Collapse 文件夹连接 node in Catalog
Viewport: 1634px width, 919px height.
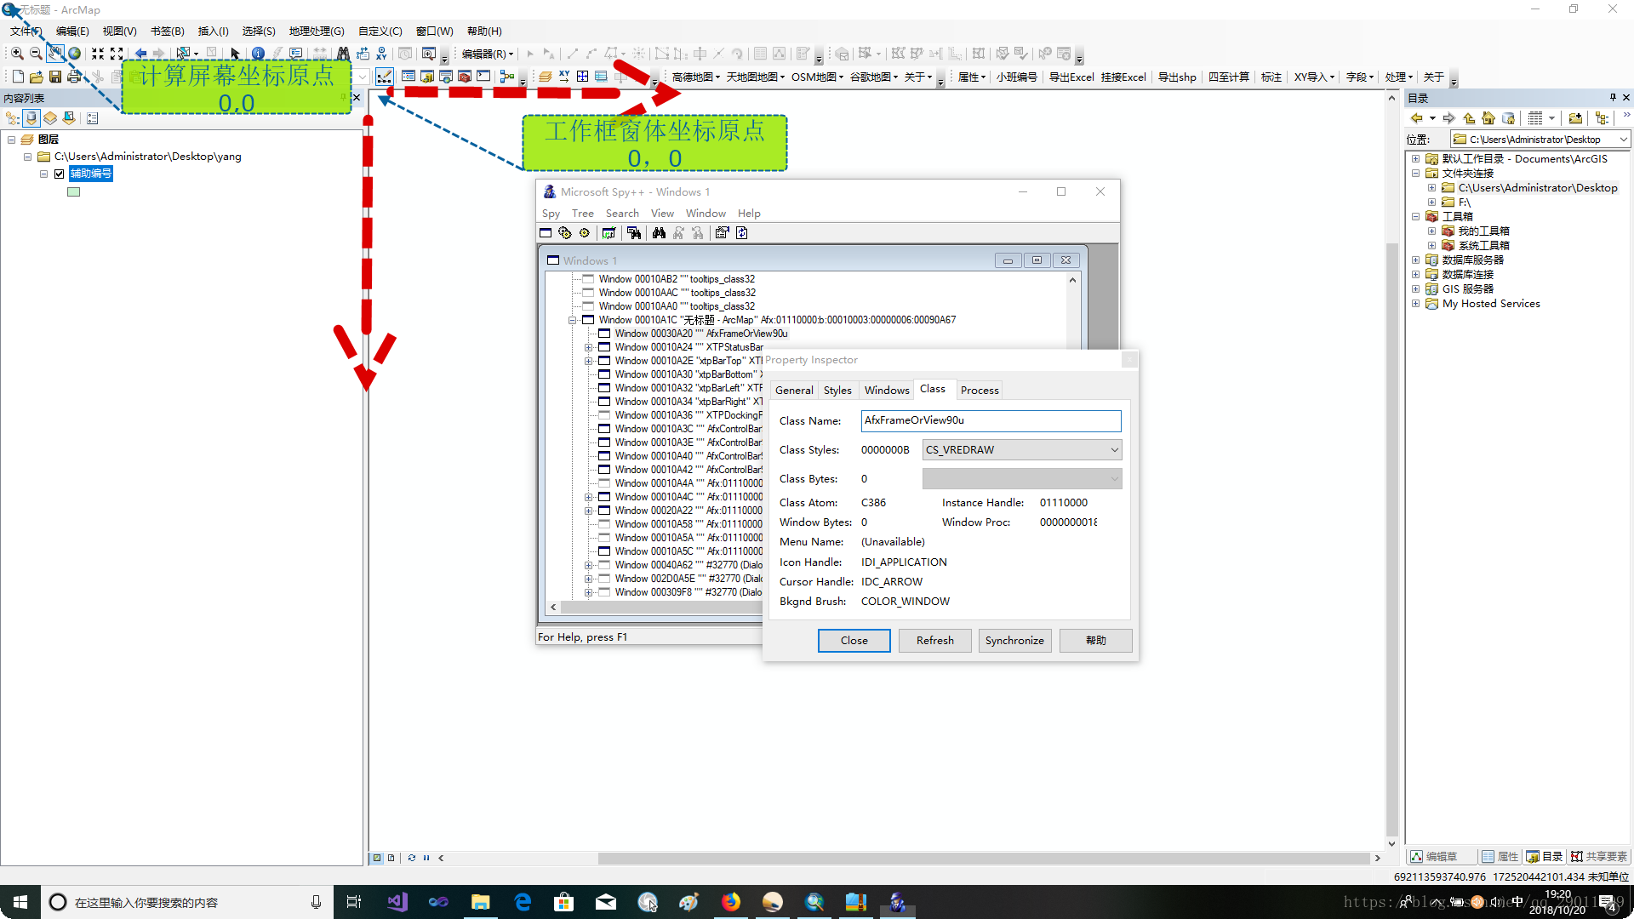1415,174
